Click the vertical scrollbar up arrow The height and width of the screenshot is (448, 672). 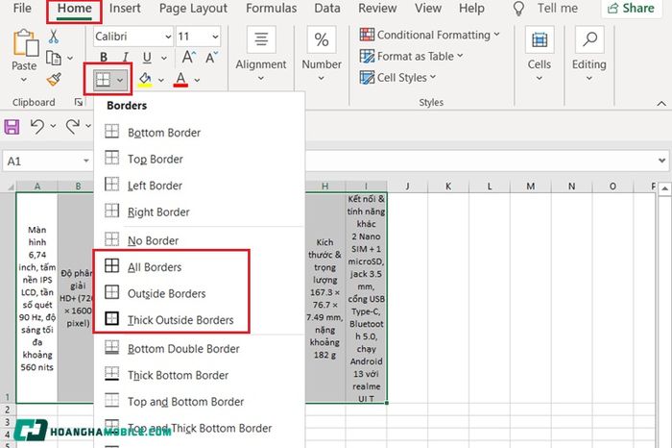[664, 188]
